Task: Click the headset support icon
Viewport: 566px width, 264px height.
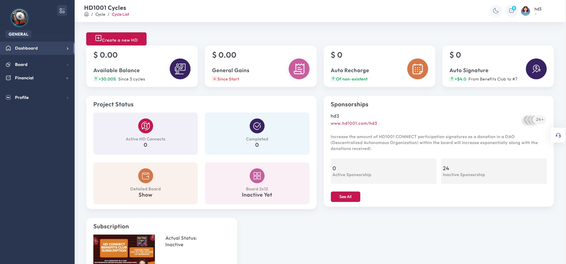Action: [x=558, y=135]
